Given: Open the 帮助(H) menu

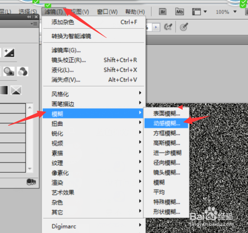Looking at the screenshot, I should click(x=135, y=12).
